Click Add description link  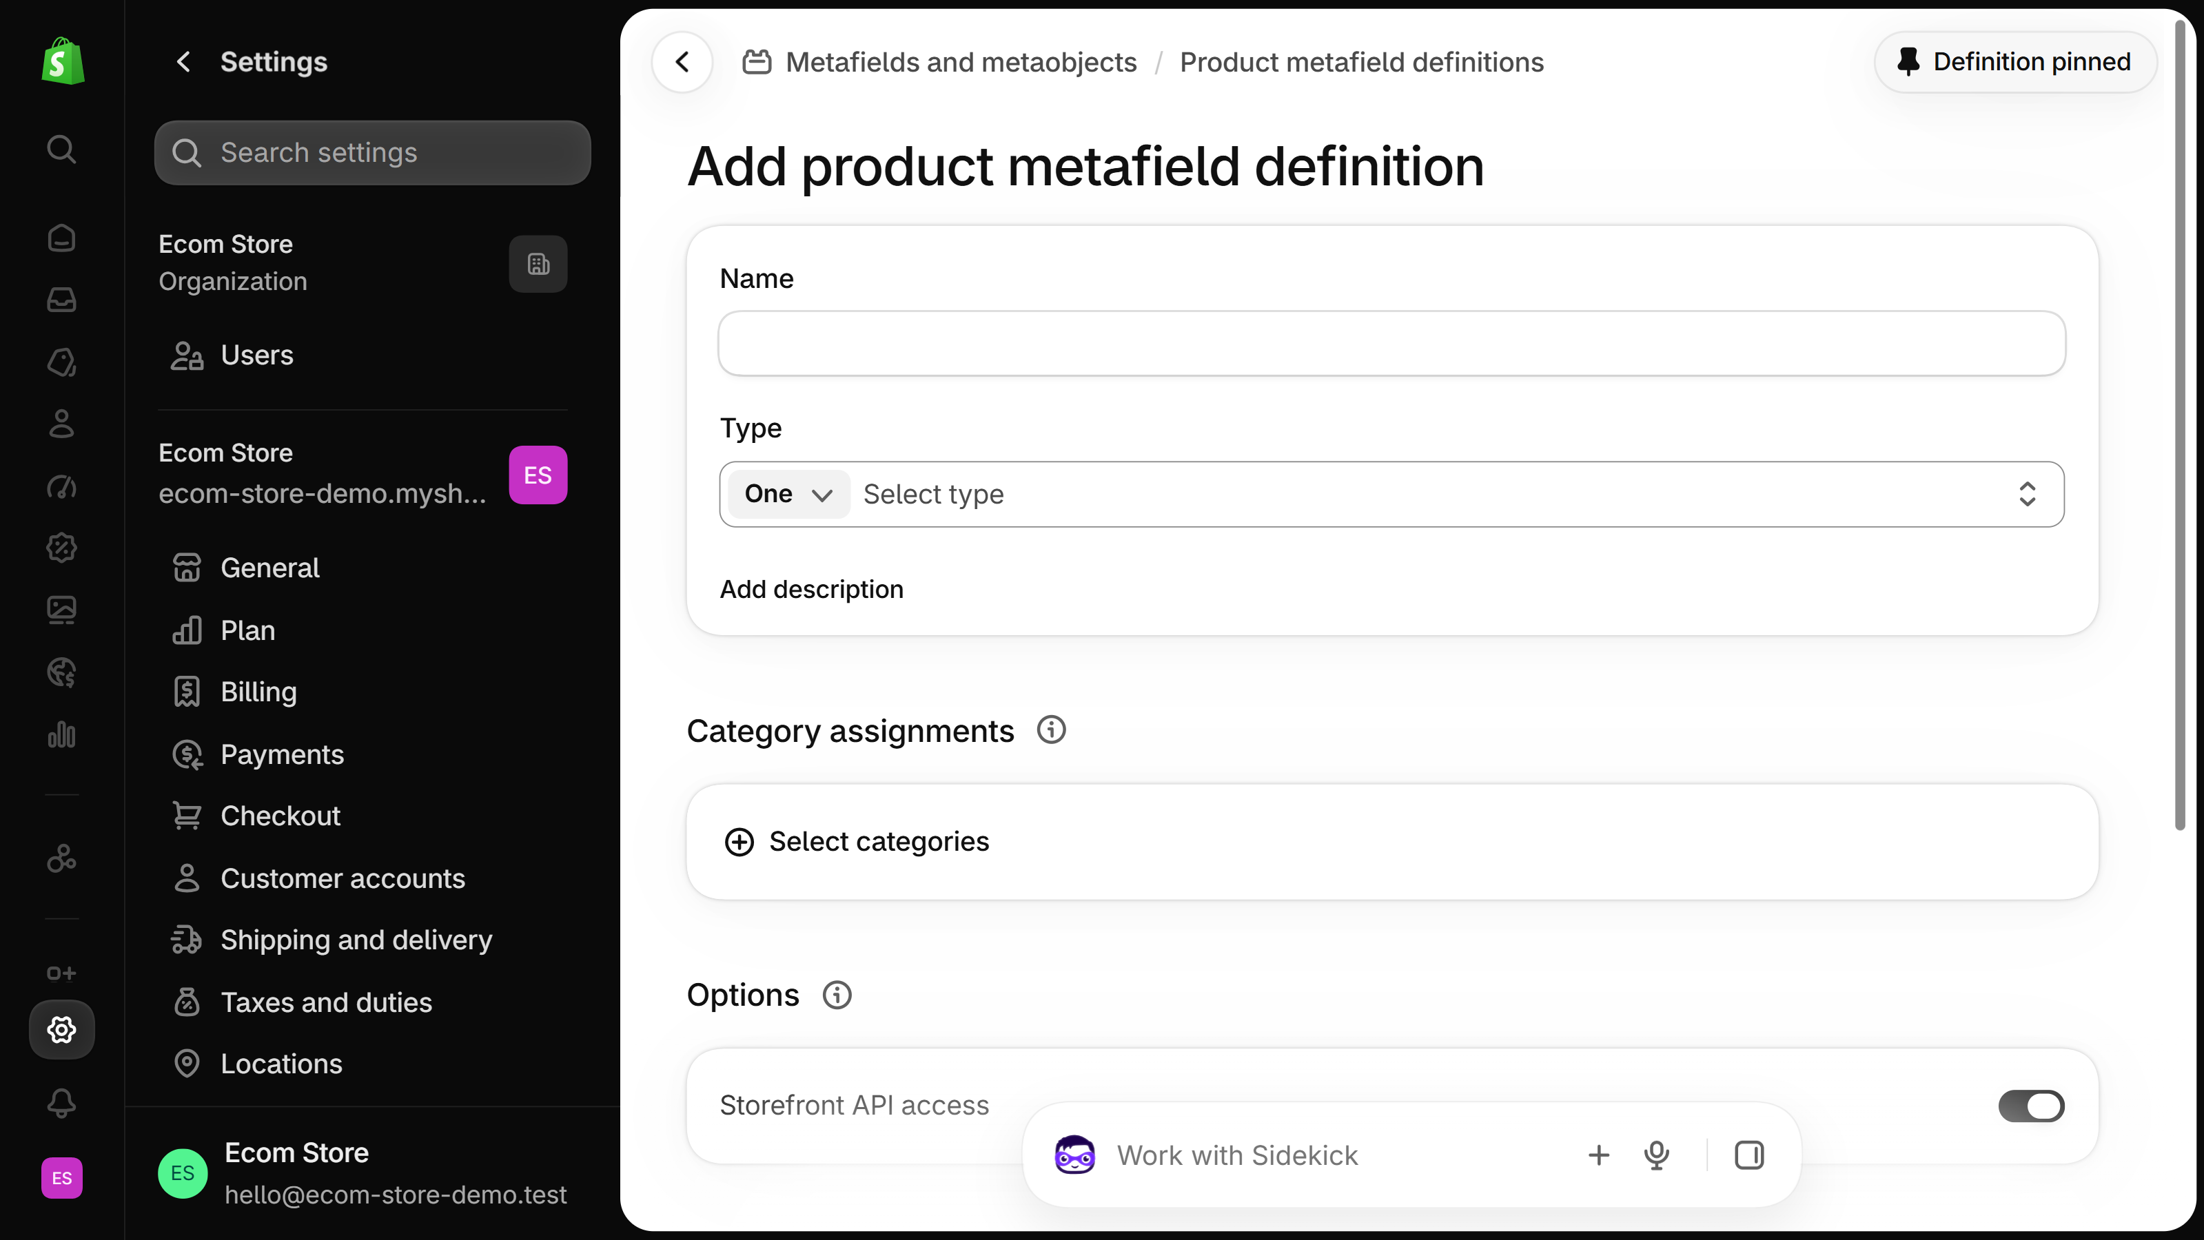(x=811, y=589)
